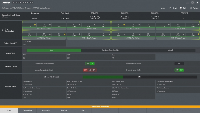Image resolution: width=200 pixels, height=113 pixels.
Task: Click the grey dot on core 18
Action: [109, 34]
